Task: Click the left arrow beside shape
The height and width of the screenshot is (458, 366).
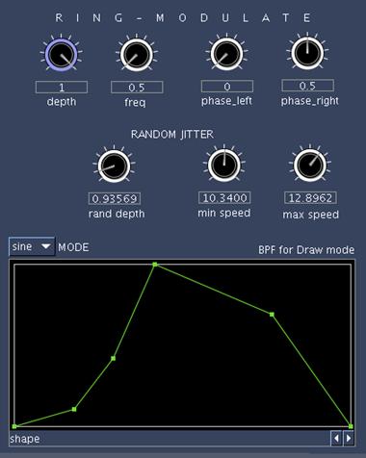Action: click(x=336, y=438)
